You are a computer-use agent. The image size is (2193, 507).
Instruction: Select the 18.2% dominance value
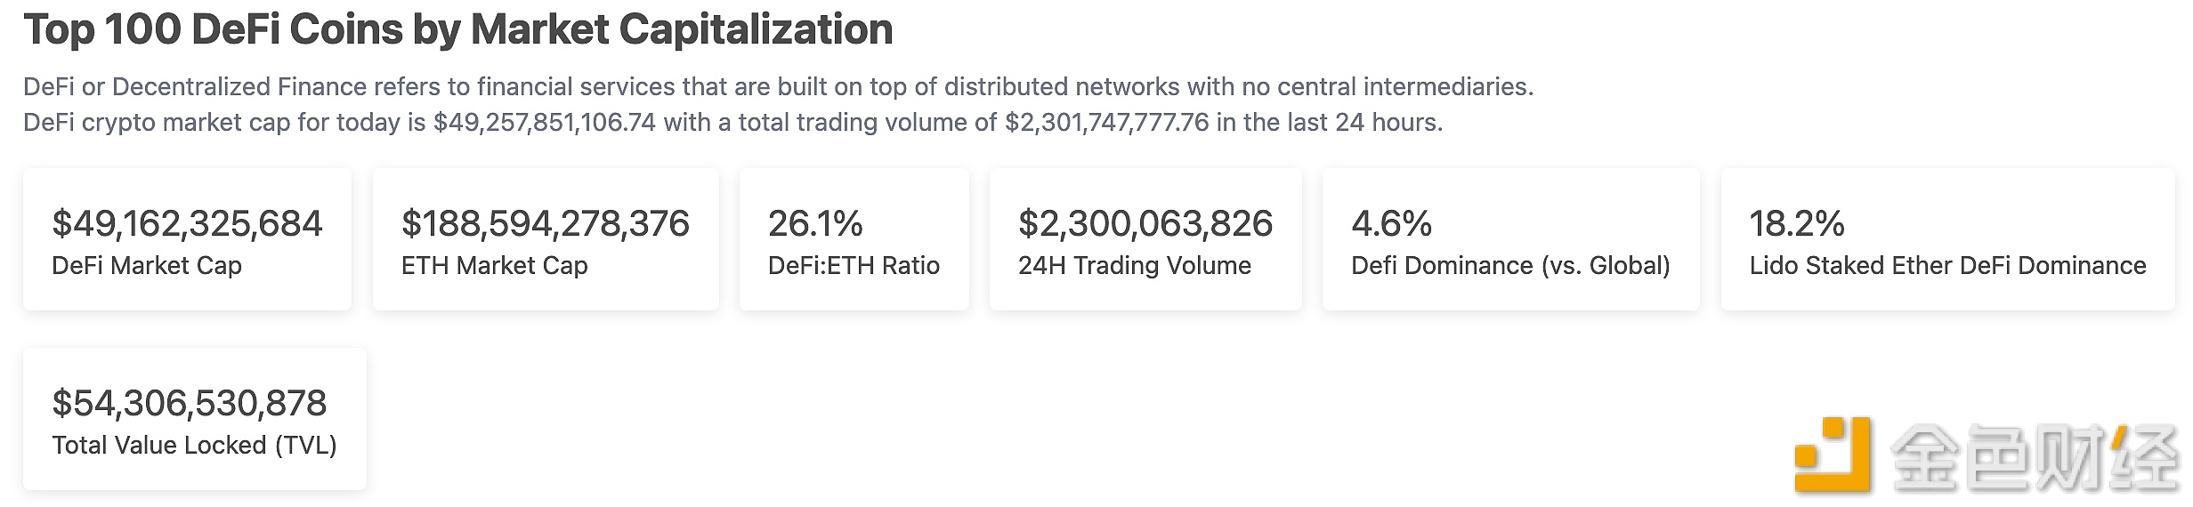pos(1796,223)
